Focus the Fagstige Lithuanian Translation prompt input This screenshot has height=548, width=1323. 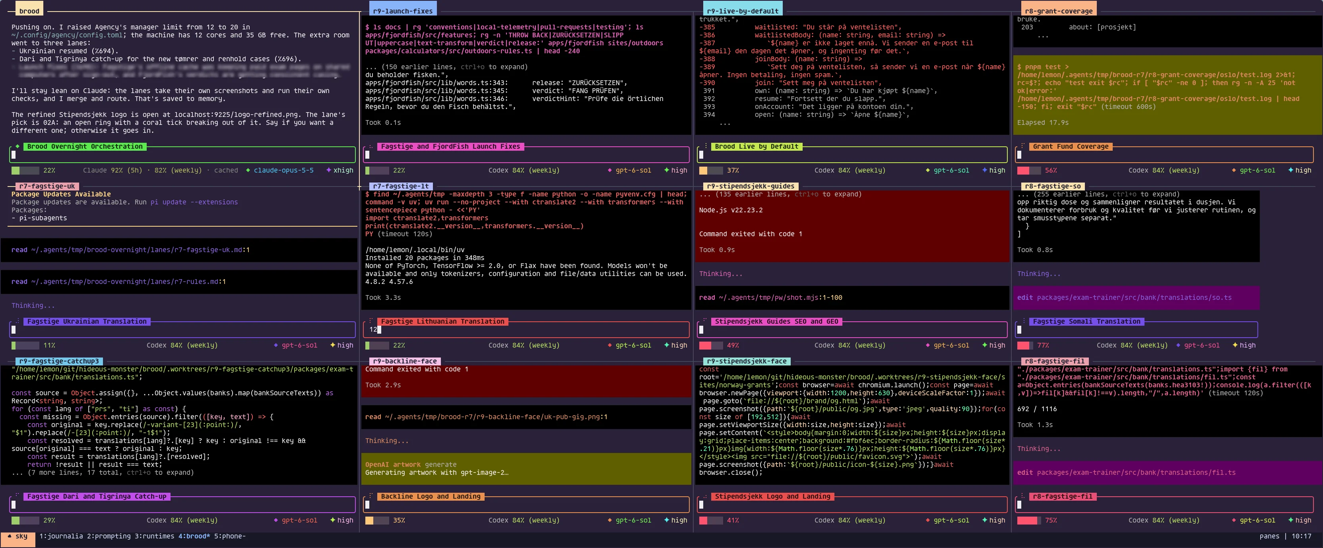tap(526, 330)
